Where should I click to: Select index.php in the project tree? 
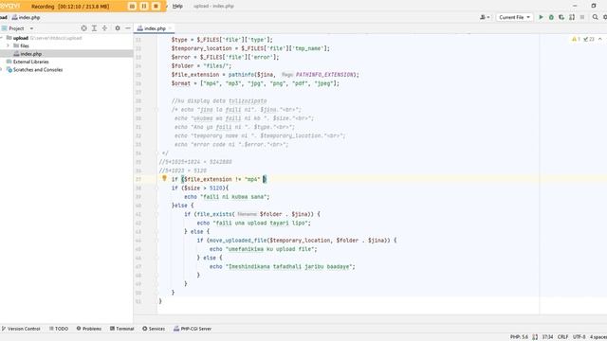[66, 54]
